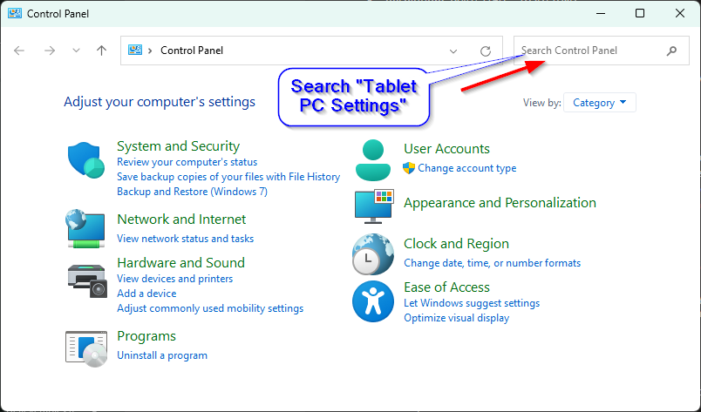Click Optimize visual display link
Screen dimensions: 701x412
[x=457, y=318]
